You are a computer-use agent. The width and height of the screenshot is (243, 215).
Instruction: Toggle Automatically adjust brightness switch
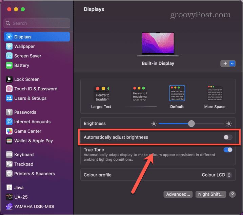(228, 137)
